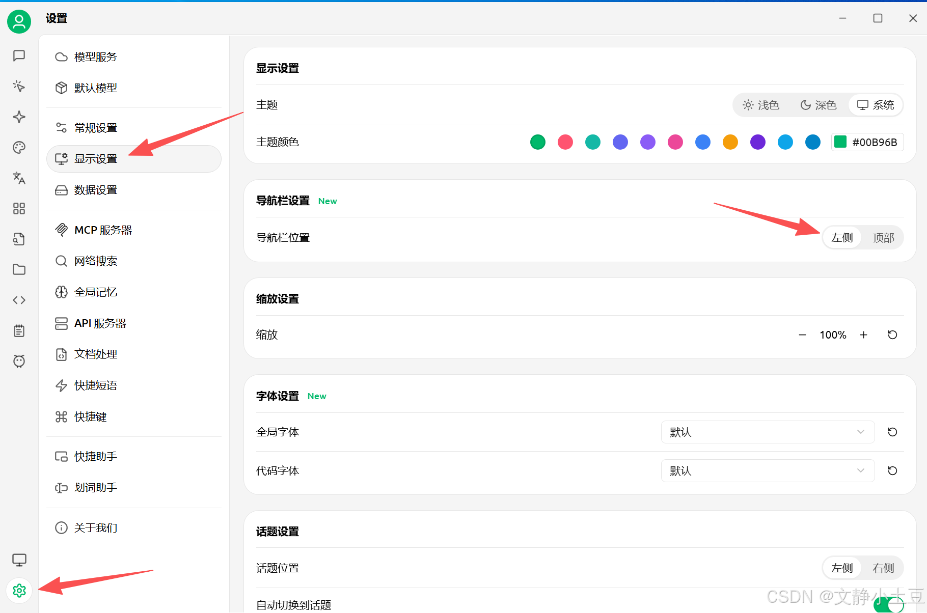Open the 代码字体 font dropdown
The height and width of the screenshot is (613, 927).
pos(768,471)
